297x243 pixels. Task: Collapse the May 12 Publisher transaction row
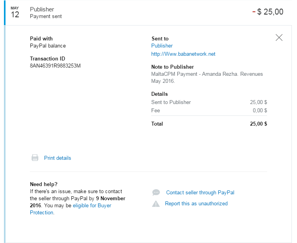(x=148, y=13)
